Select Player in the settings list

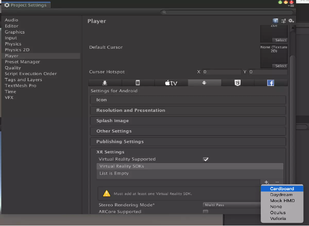tap(41, 56)
